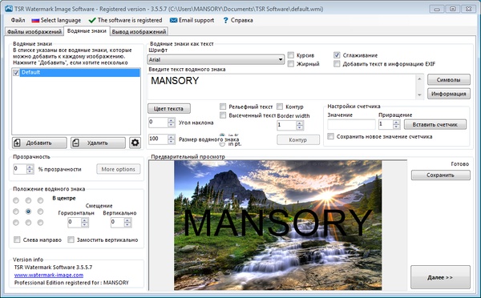This screenshot has height=298, width=481.
Task: Click the Вставить счетчик button
Action: point(435,124)
